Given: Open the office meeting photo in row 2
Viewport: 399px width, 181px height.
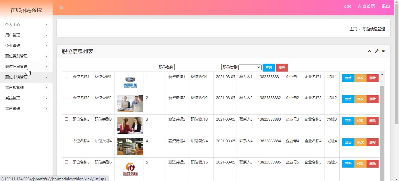Looking at the screenshot, I should click(130, 104).
